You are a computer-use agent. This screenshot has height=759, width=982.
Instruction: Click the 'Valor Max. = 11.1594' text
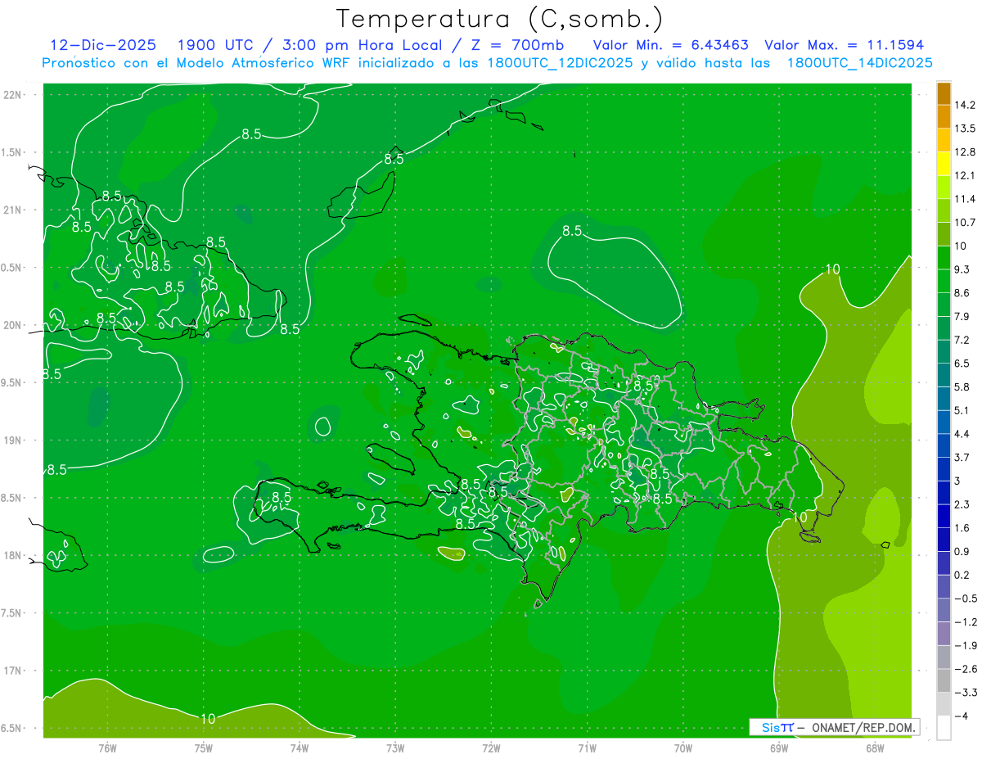click(x=844, y=45)
